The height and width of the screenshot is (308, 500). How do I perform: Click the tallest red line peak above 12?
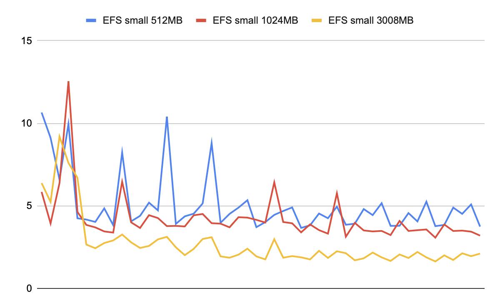68,82
